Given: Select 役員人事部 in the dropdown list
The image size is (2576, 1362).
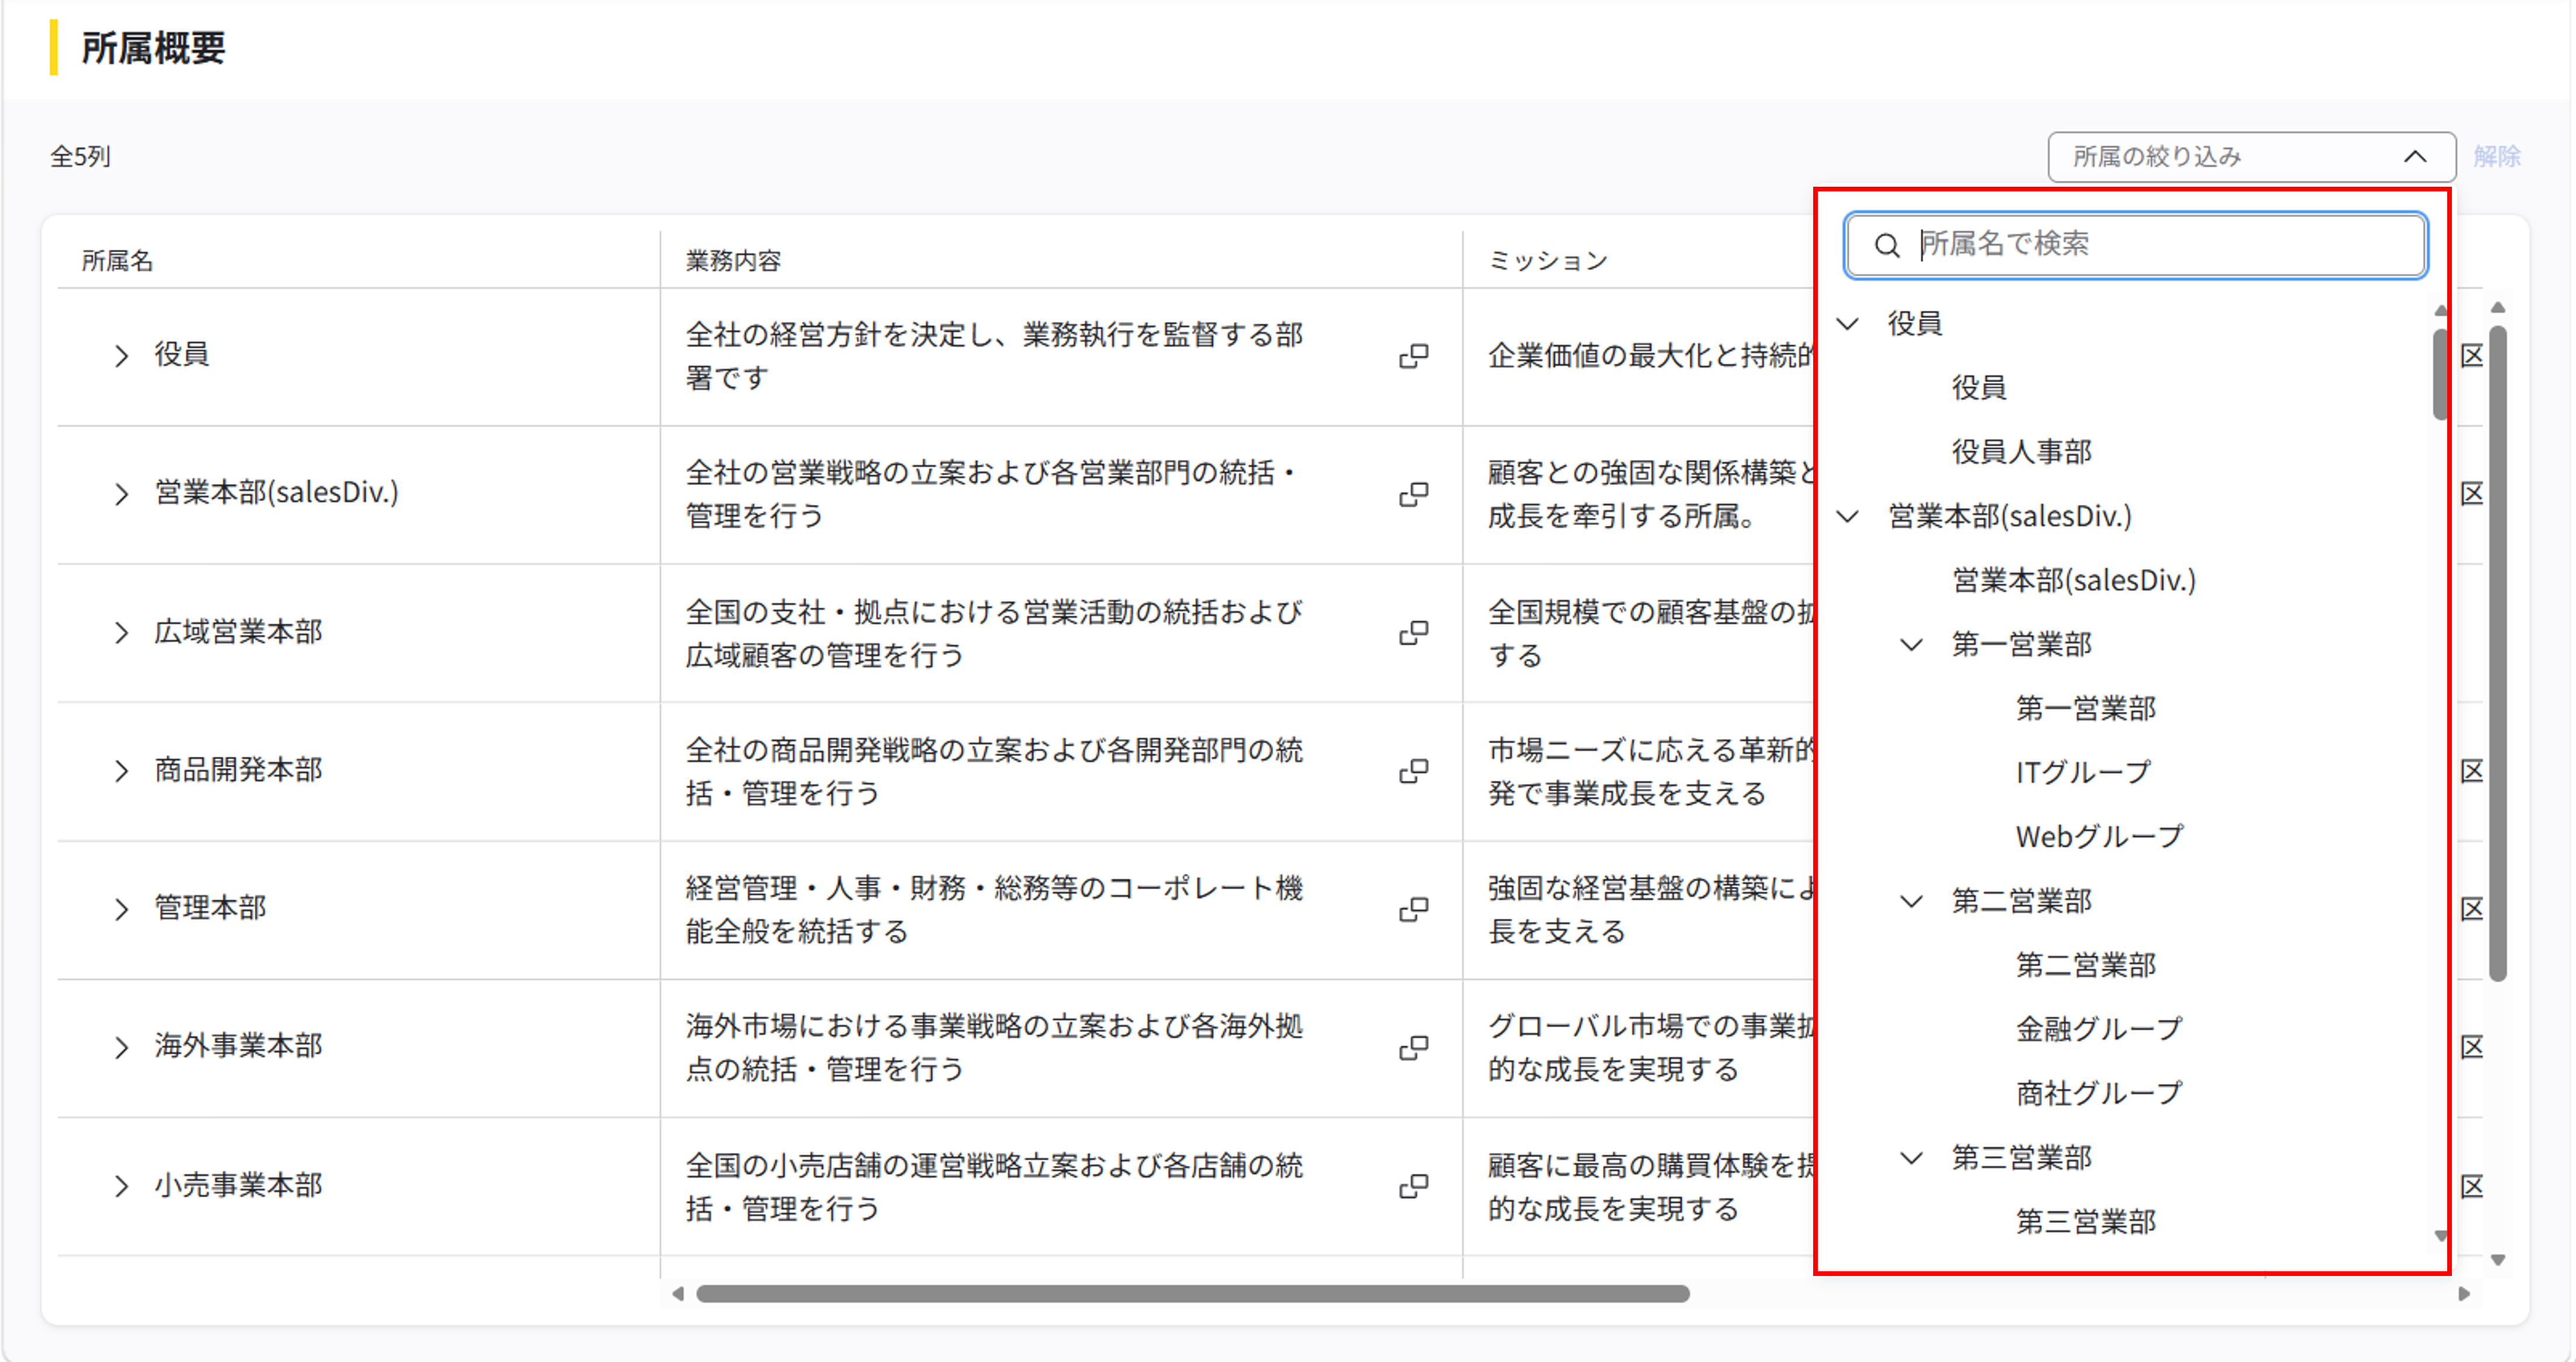Looking at the screenshot, I should click(2021, 452).
